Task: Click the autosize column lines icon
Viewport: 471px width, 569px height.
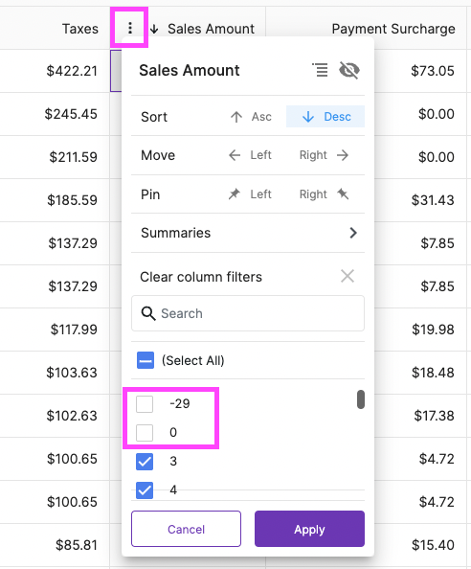Action: pyautogui.click(x=320, y=70)
